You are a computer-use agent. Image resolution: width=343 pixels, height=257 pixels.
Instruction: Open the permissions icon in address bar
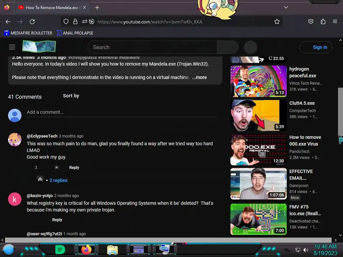coord(84,21)
